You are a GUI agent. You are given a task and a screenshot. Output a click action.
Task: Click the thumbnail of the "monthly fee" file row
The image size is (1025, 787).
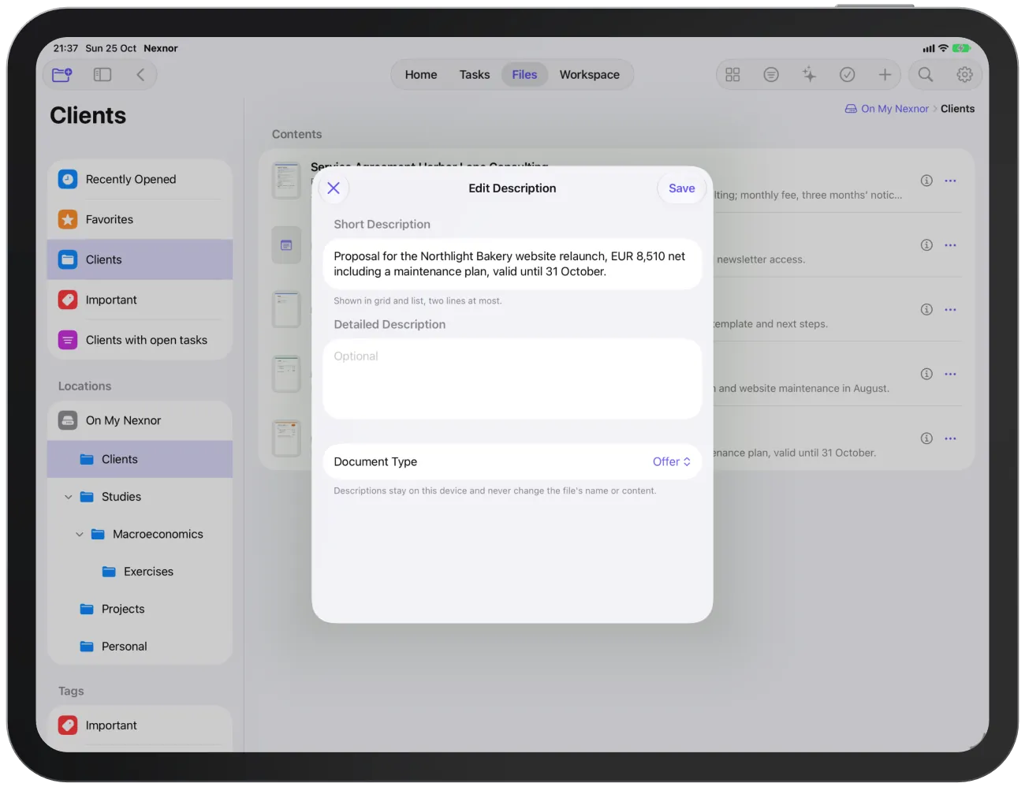pos(286,181)
